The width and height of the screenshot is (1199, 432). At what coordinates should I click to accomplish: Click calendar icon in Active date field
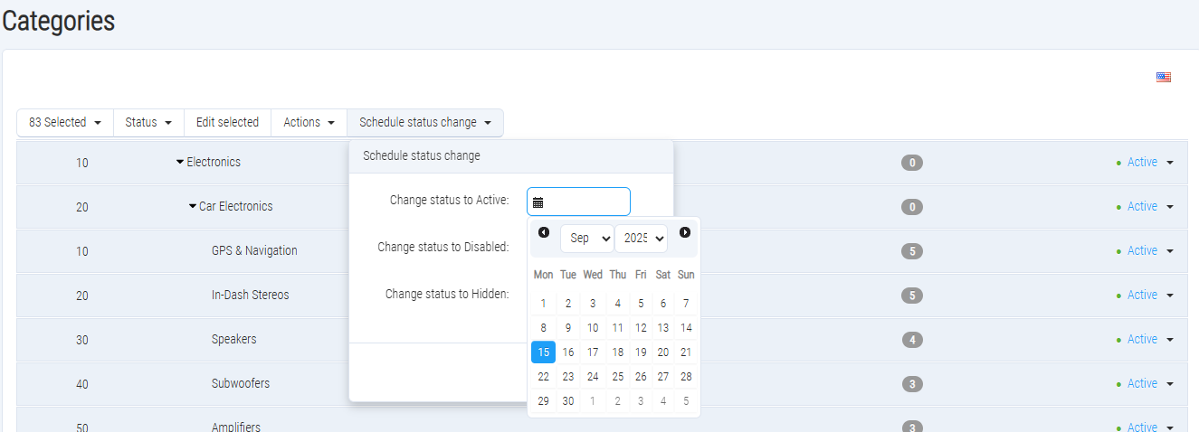538,202
